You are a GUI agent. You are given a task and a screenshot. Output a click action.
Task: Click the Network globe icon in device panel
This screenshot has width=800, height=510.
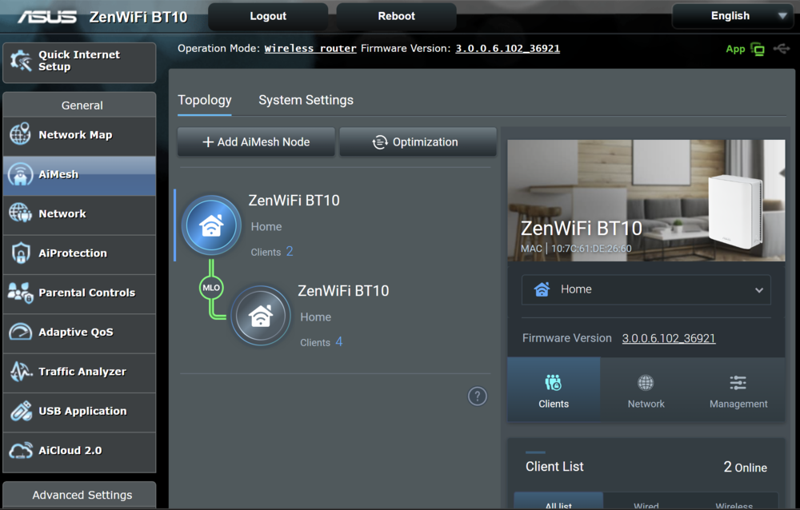click(x=646, y=382)
